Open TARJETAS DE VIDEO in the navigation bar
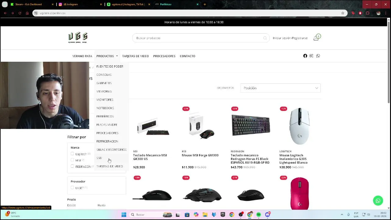 (x=135, y=56)
